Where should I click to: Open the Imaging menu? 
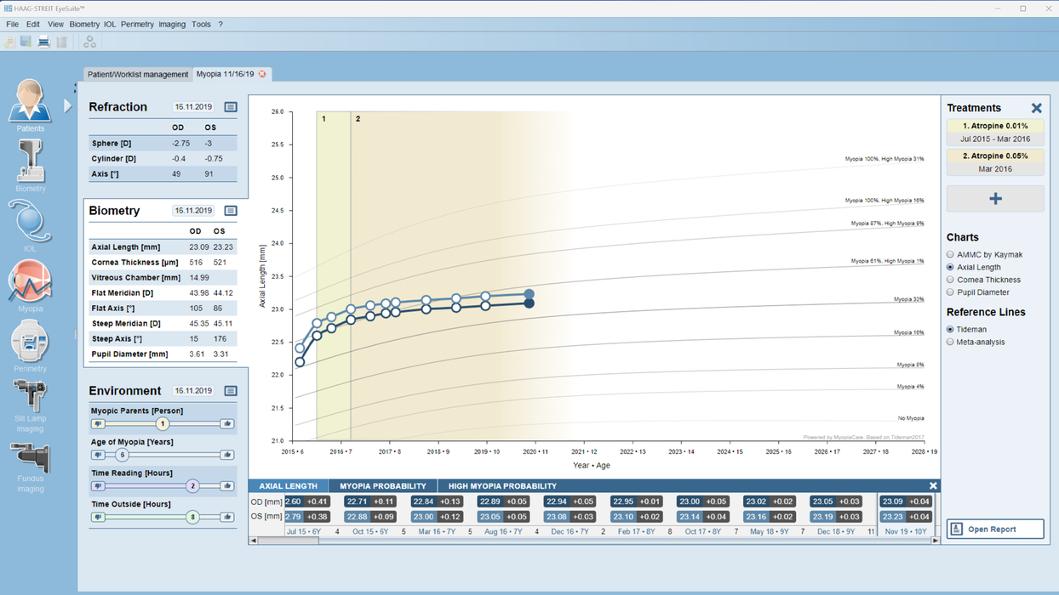(x=171, y=24)
